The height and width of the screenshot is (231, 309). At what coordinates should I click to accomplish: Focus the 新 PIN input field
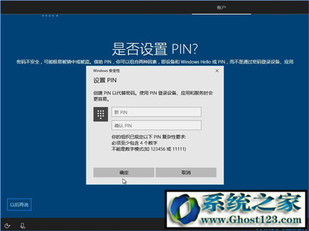(156, 112)
